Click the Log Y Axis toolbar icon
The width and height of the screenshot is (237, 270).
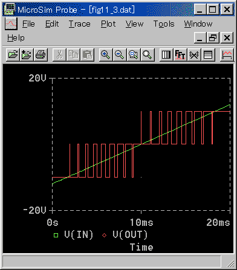[x=208, y=54]
